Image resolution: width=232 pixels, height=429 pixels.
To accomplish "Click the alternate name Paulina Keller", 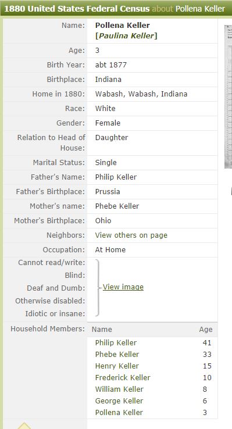I will 126,36.
